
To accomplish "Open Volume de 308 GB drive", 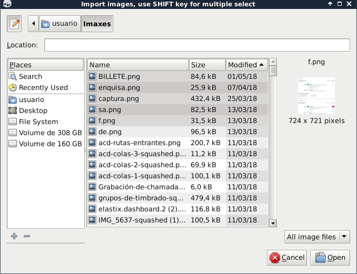I will coord(50,133).
